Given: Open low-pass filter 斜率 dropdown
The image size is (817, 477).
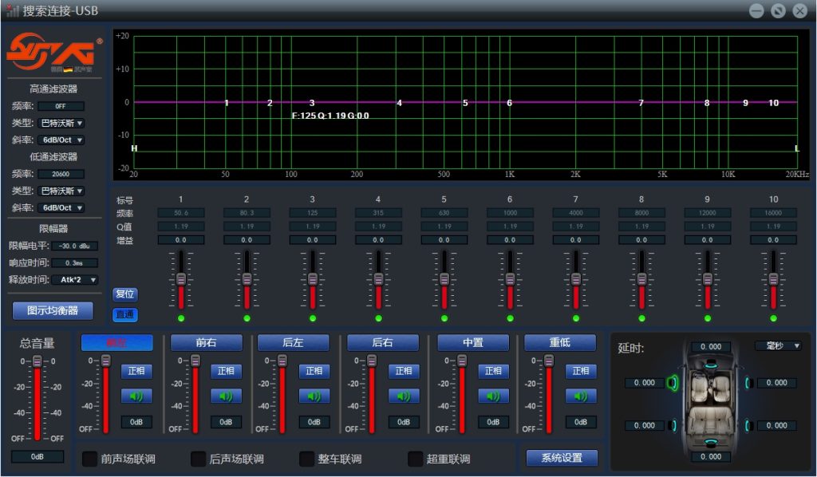Looking at the screenshot, I should tap(61, 207).
